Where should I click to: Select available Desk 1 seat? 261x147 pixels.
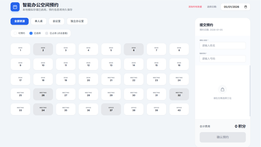20,49
